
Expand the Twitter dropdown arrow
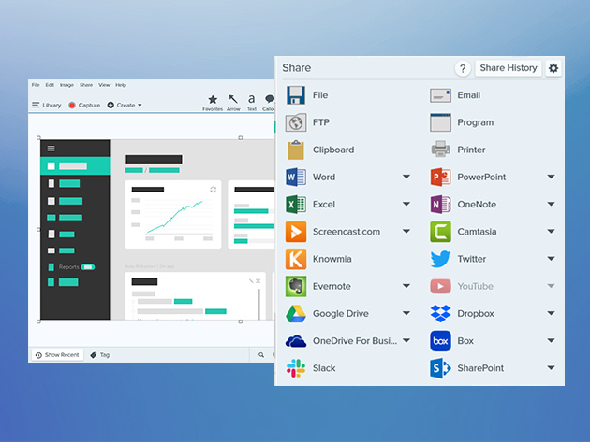551,258
